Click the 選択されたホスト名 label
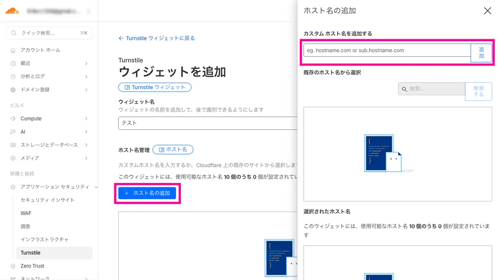498x280 pixels. click(x=327, y=211)
